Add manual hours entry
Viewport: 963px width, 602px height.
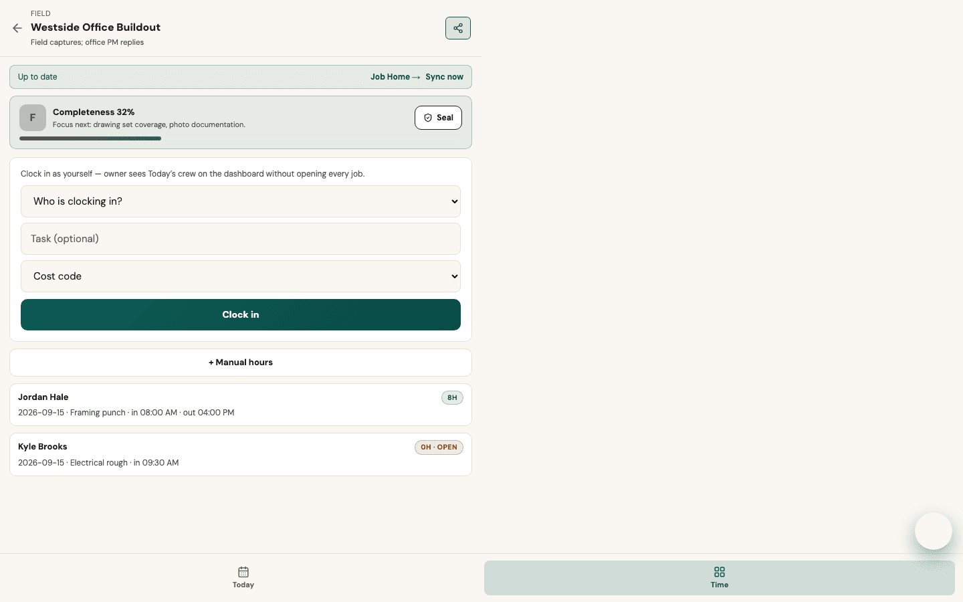click(x=241, y=363)
